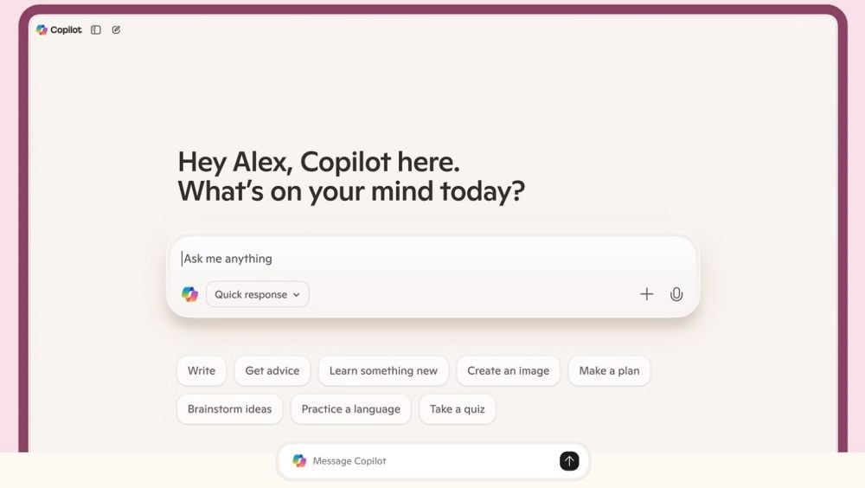Activate the microphone voice input

click(x=676, y=294)
